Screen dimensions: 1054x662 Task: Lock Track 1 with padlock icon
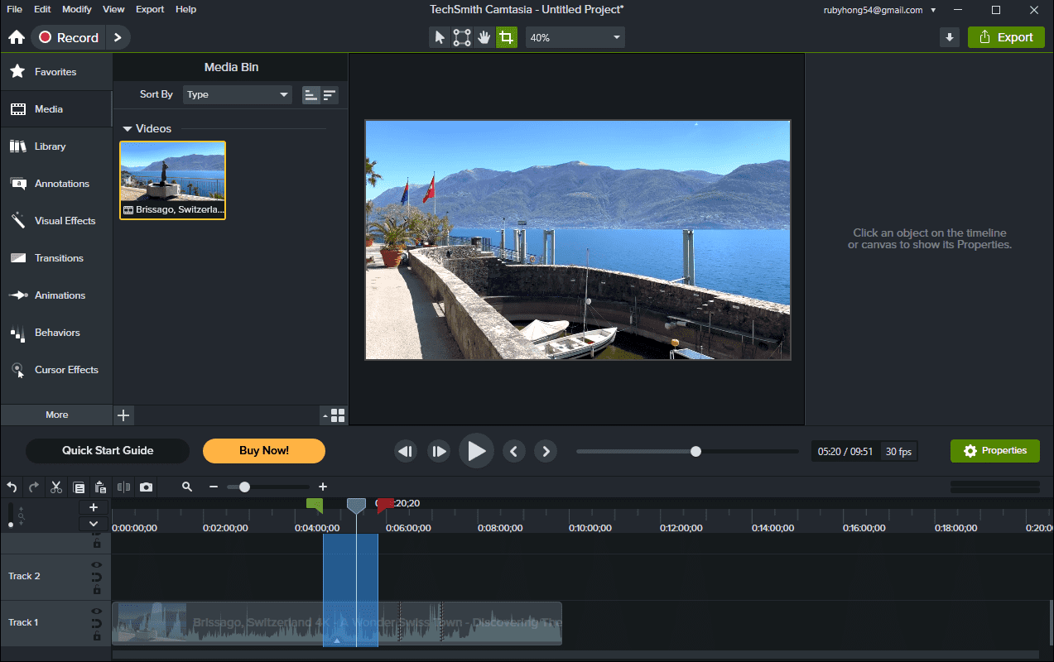(x=96, y=636)
